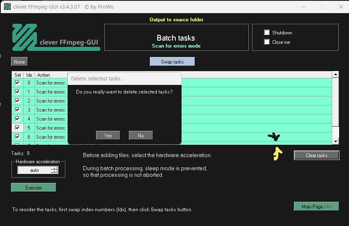Decrease hardware acceleration spinner value

(x=54, y=171)
